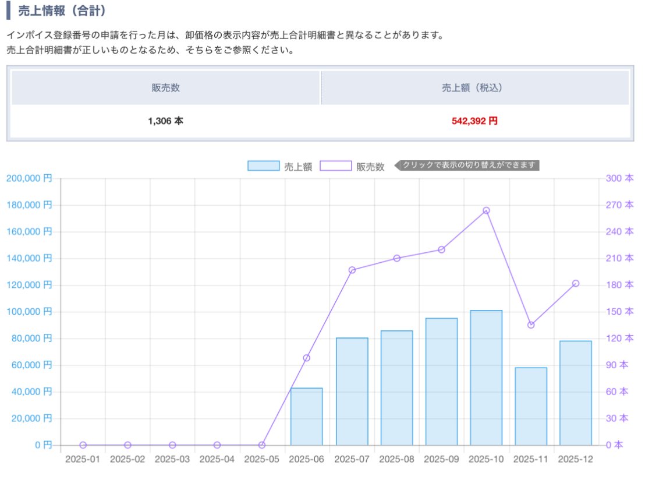Viewport: 645px width, 479px height.
Task: Click the 150 本 axis label
Action: (619, 312)
